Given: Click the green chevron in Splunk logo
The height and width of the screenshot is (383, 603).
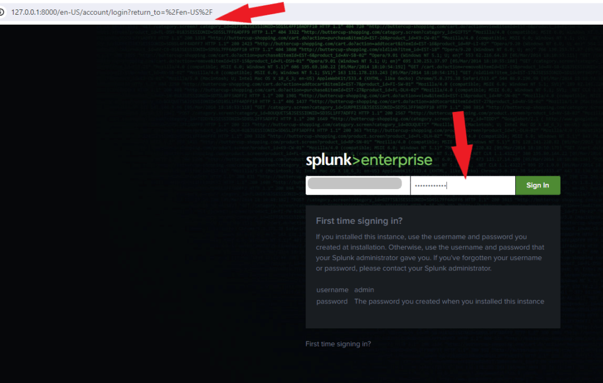Looking at the screenshot, I should click(x=356, y=159).
